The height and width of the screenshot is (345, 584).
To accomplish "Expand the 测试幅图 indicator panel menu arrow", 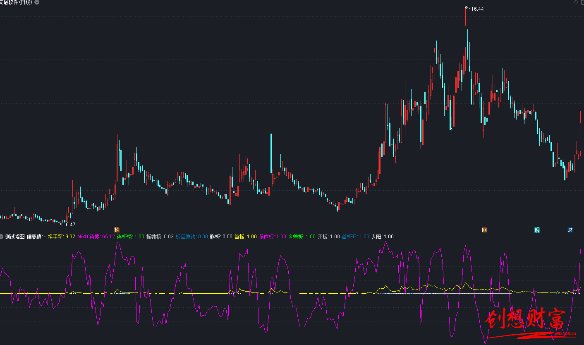I will (x=2, y=237).
